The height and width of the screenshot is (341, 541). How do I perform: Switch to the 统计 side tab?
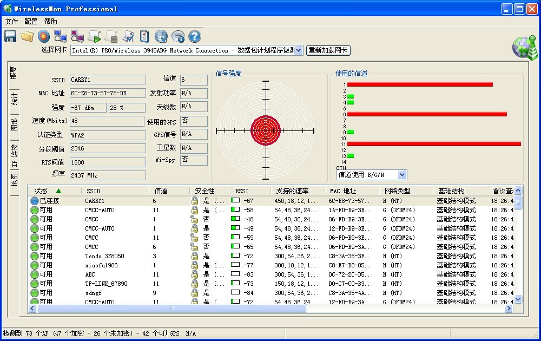click(x=15, y=99)
